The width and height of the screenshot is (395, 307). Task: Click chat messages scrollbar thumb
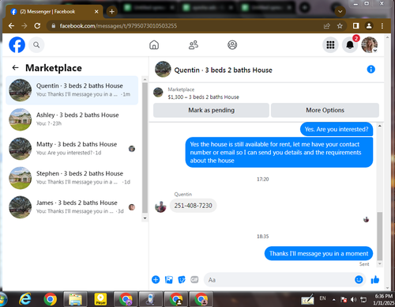[x=379, y=236]
